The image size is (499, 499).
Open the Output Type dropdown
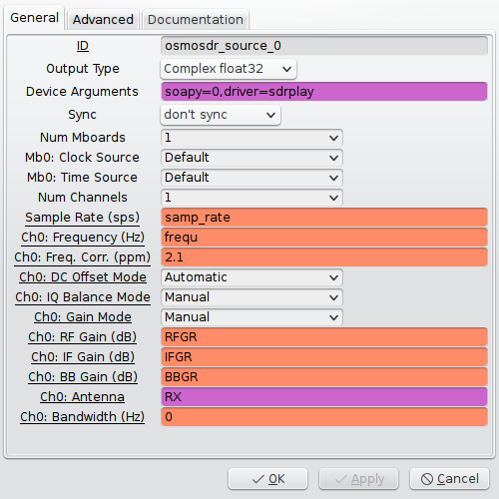[x=229, y=69]
